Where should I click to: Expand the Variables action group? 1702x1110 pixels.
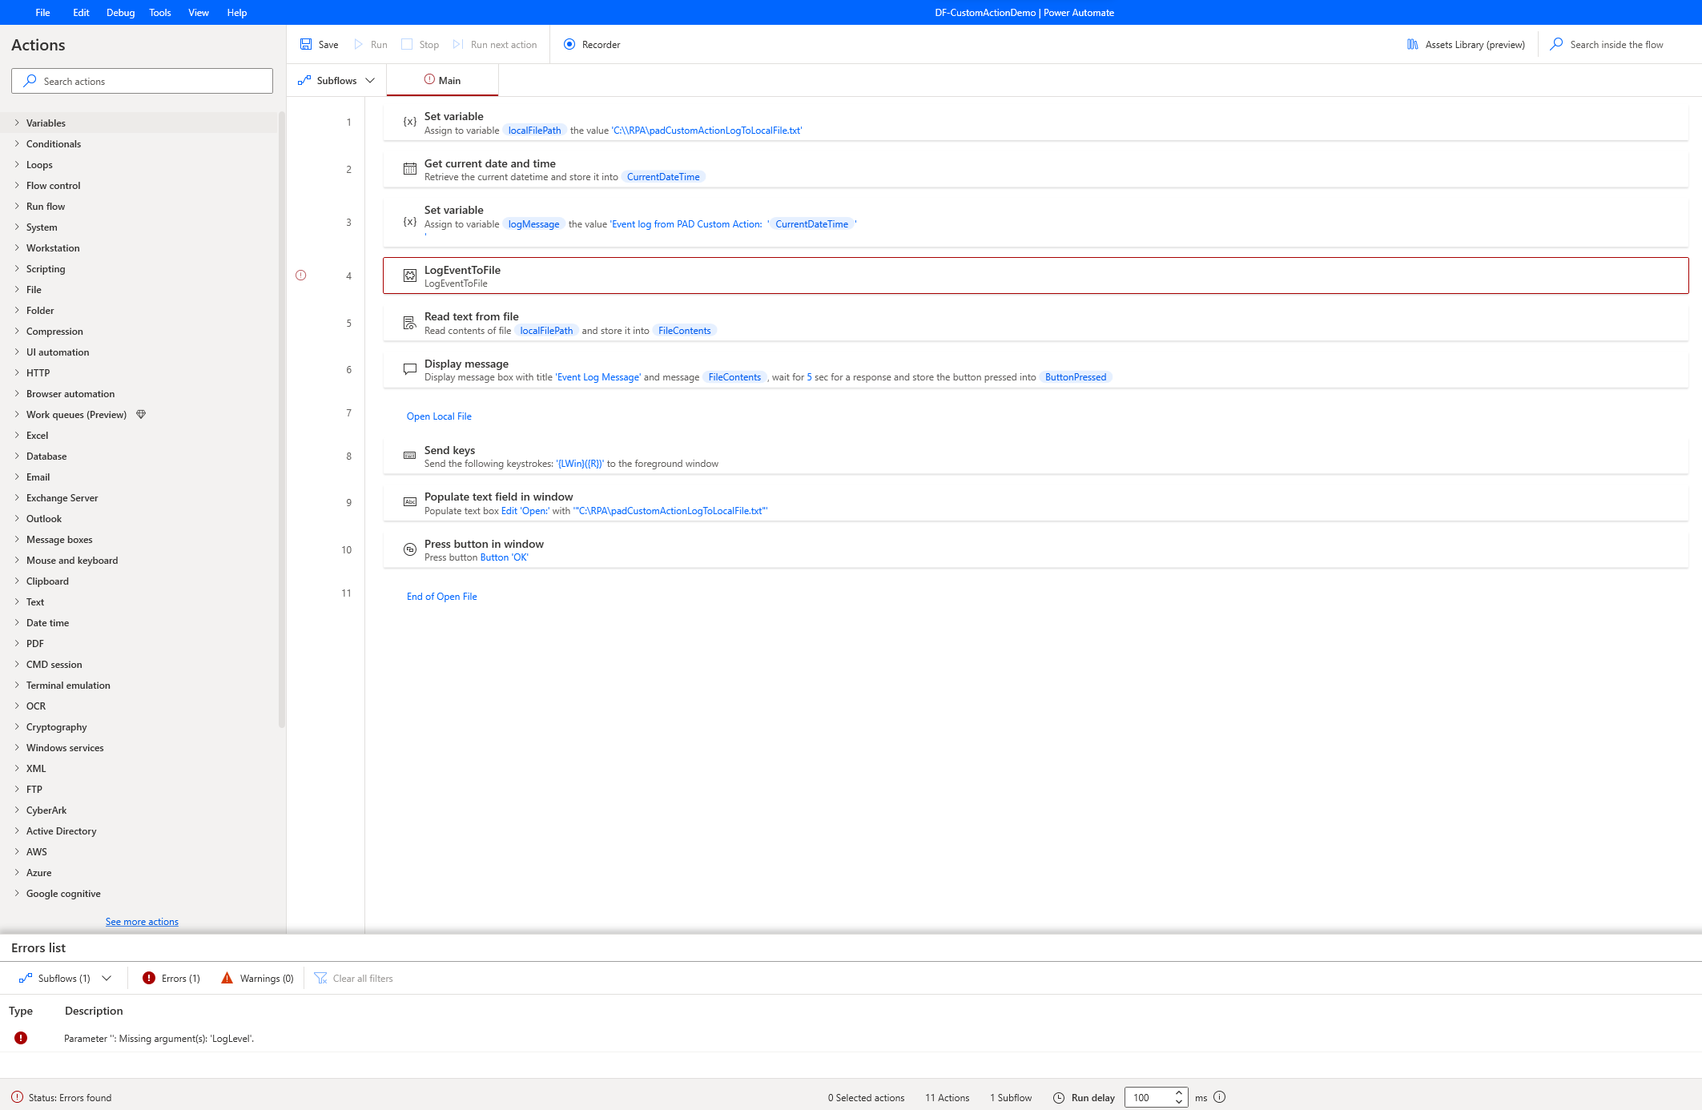(x=17, y=123)
